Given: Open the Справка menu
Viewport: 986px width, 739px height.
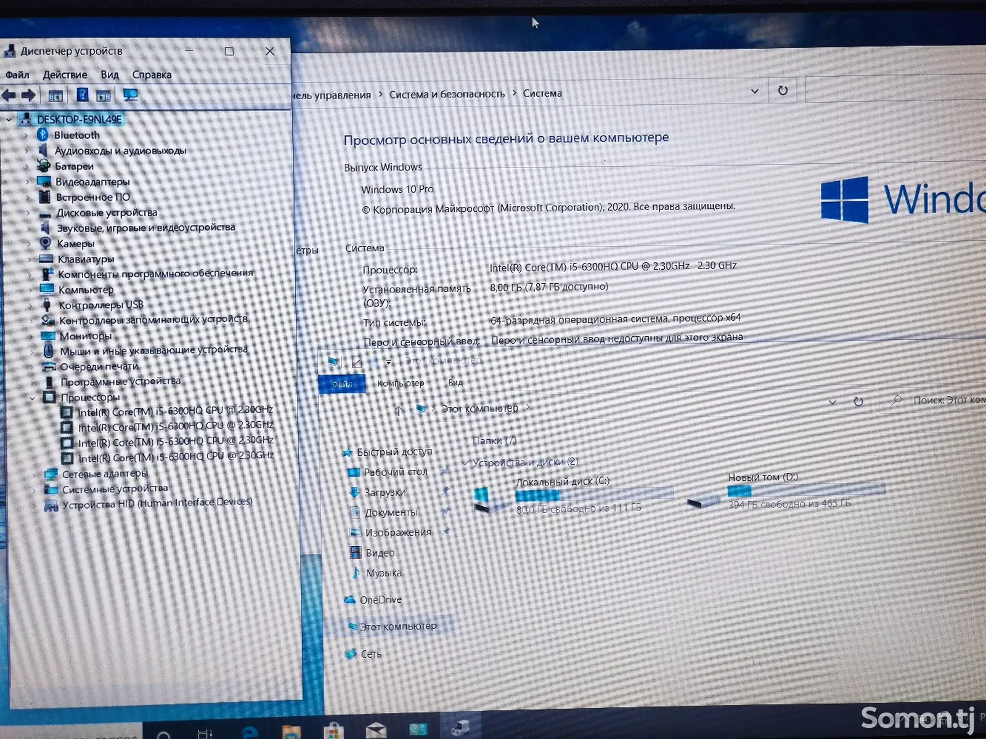Looking at the screenshot, I should [152, 75].
